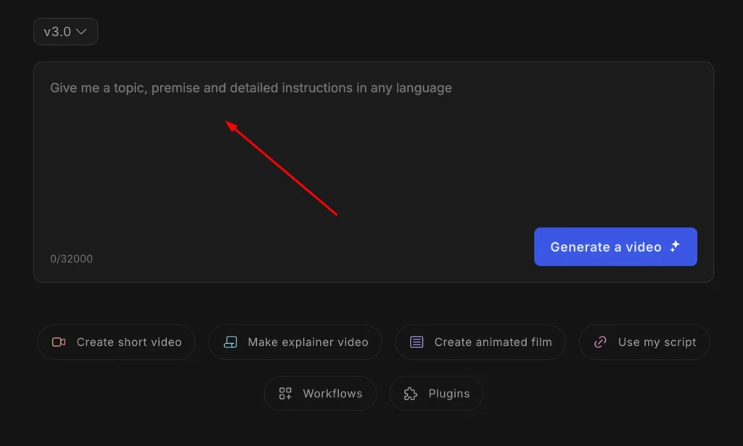This screenshot has width=743, height=446.
Task: Click the sparkle icon on Generate button
Action: 675,246
